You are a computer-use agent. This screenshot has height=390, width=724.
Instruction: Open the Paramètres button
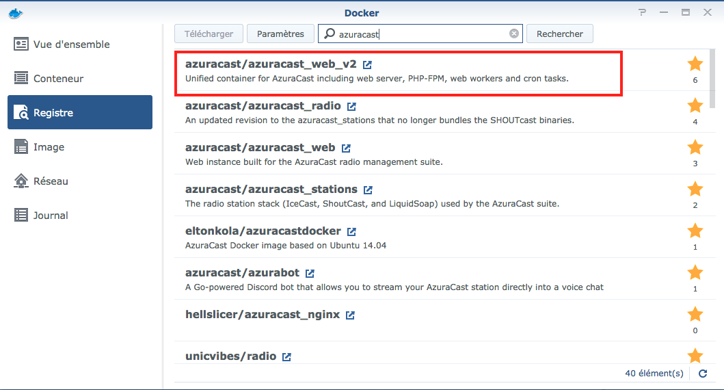click(280, 34)
